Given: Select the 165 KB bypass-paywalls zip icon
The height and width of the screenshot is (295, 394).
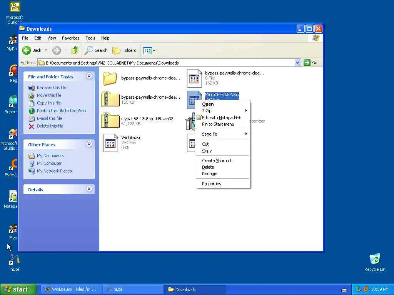Looking at the screenshot, I should [110, 99].
